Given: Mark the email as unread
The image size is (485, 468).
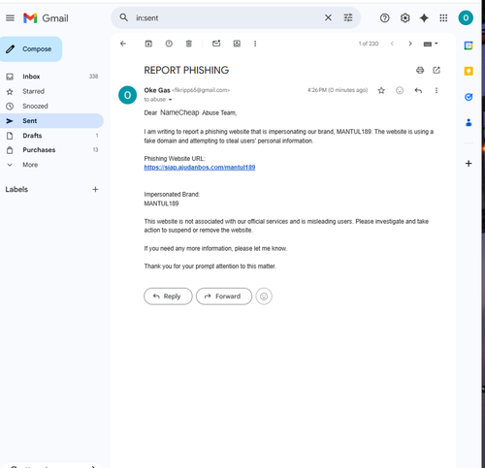Looking at the screenshot, I should 216,44.
